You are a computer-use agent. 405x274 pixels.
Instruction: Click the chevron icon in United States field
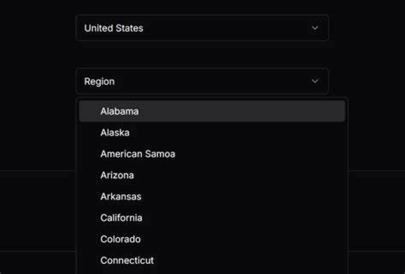pos(314,28)
